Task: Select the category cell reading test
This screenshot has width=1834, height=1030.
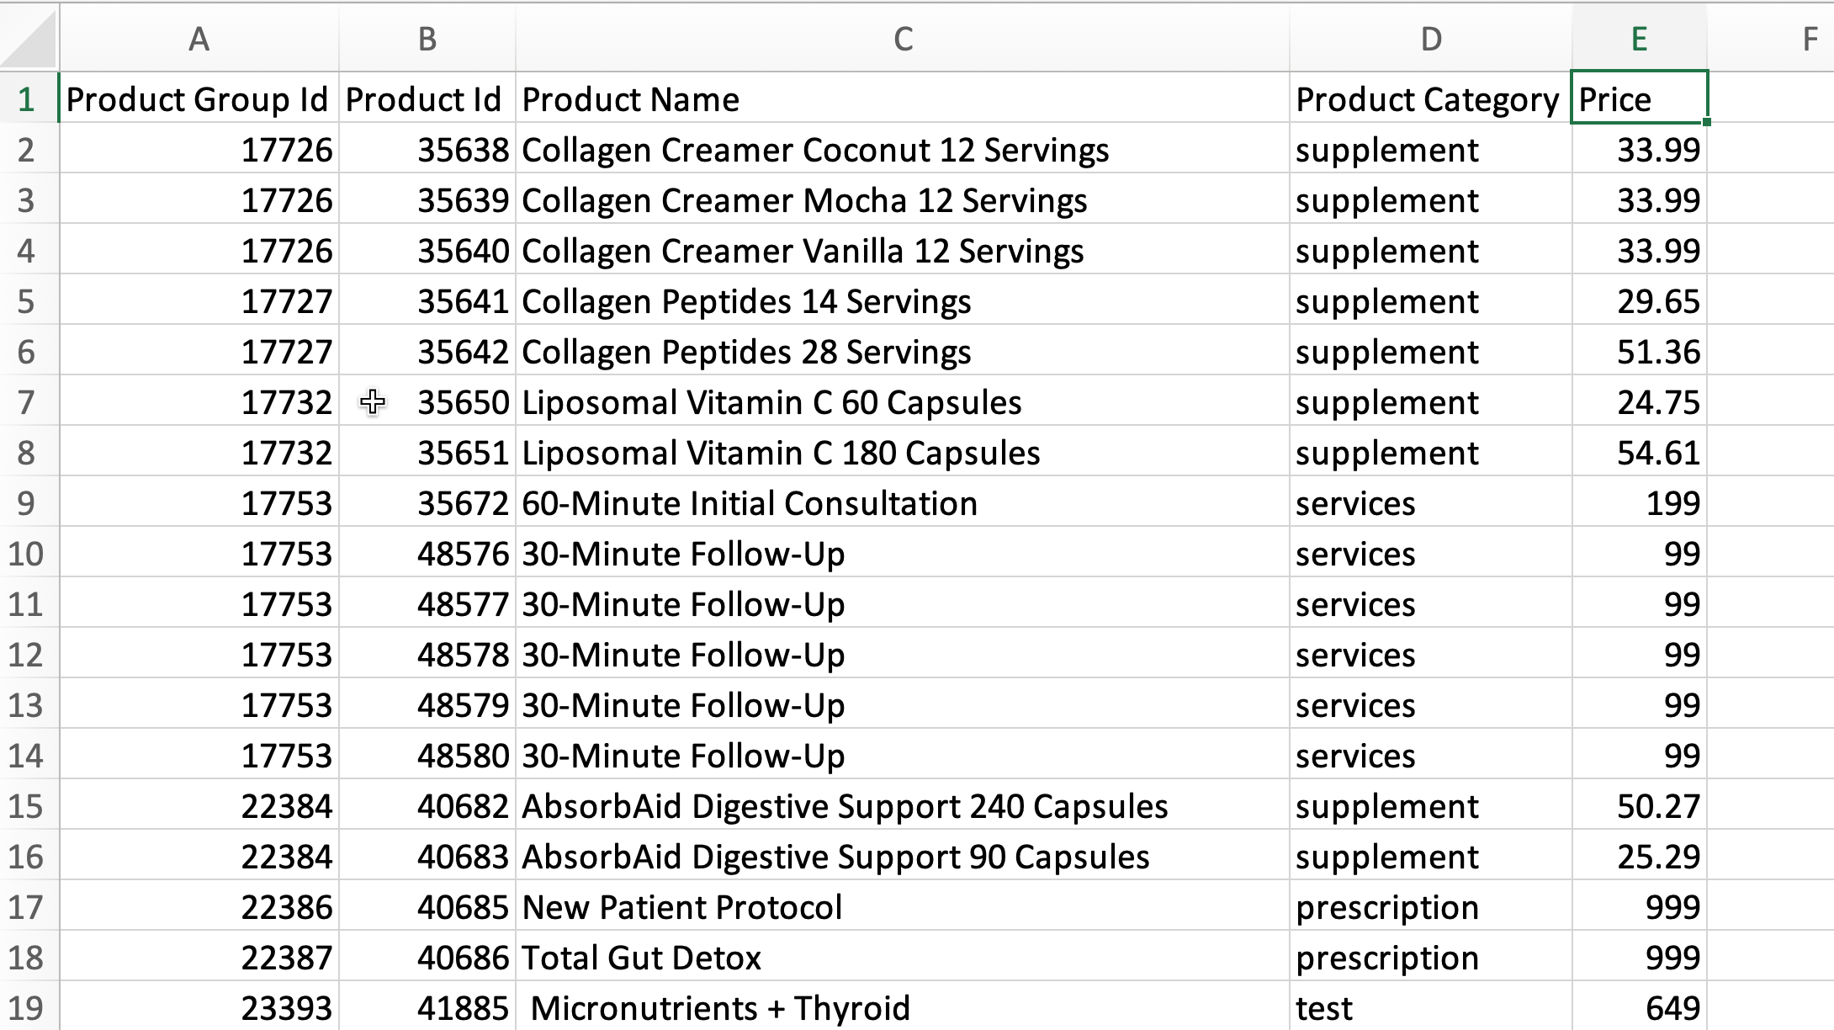Action: pos(1430,1006)
